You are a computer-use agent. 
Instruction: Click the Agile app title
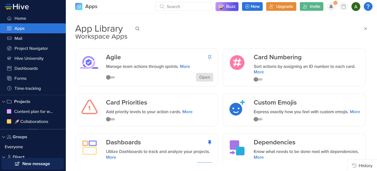point(113,57)
